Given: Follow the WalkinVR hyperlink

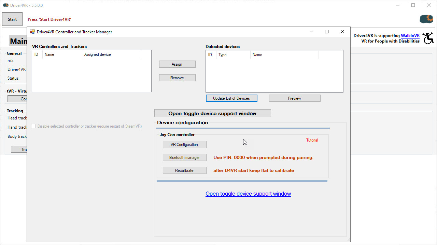Looking at the screenshot, I should (410, 35).
